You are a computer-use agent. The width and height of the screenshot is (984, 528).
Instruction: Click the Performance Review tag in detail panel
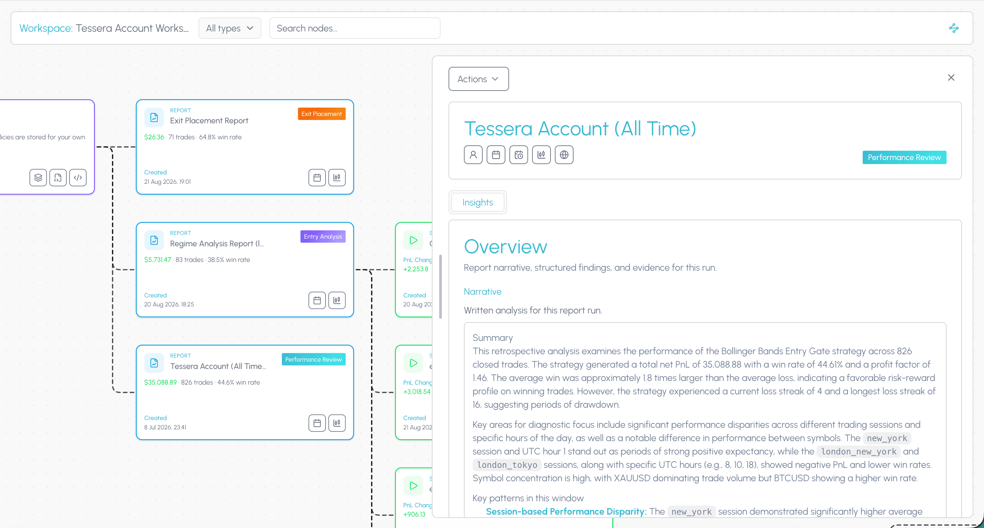coord(904,157)
